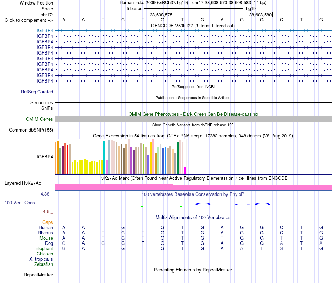Click the IGFBP4 label beside GTEx bar chart
This screenshot has height=283, width=332.
coord(45,157)
